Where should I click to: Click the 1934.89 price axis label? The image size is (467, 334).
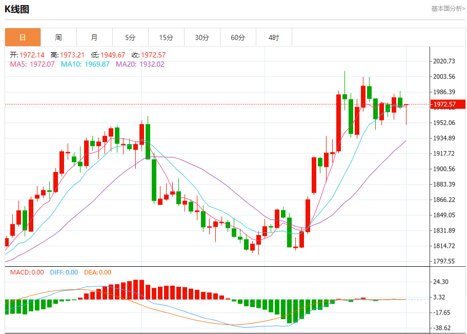(444, 138)
